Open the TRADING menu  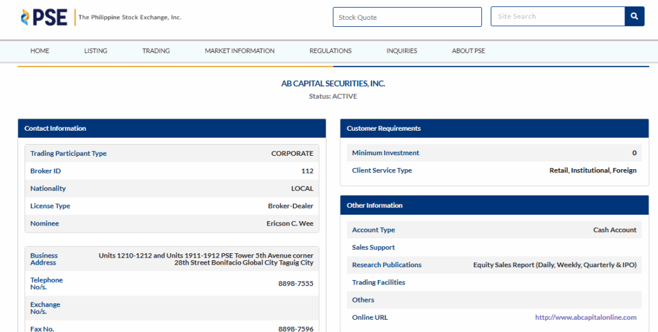[x=156, y=51]
